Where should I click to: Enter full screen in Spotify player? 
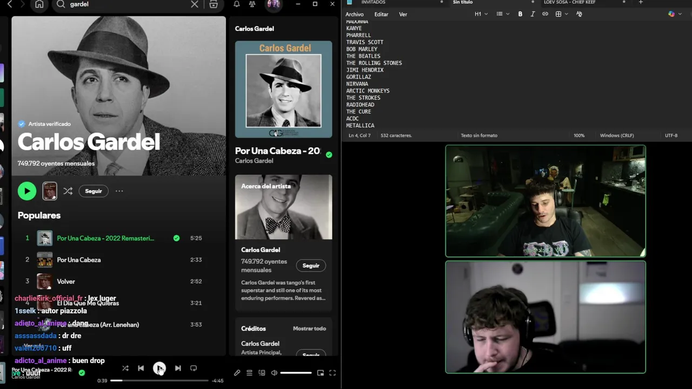[x=332, y=373]
